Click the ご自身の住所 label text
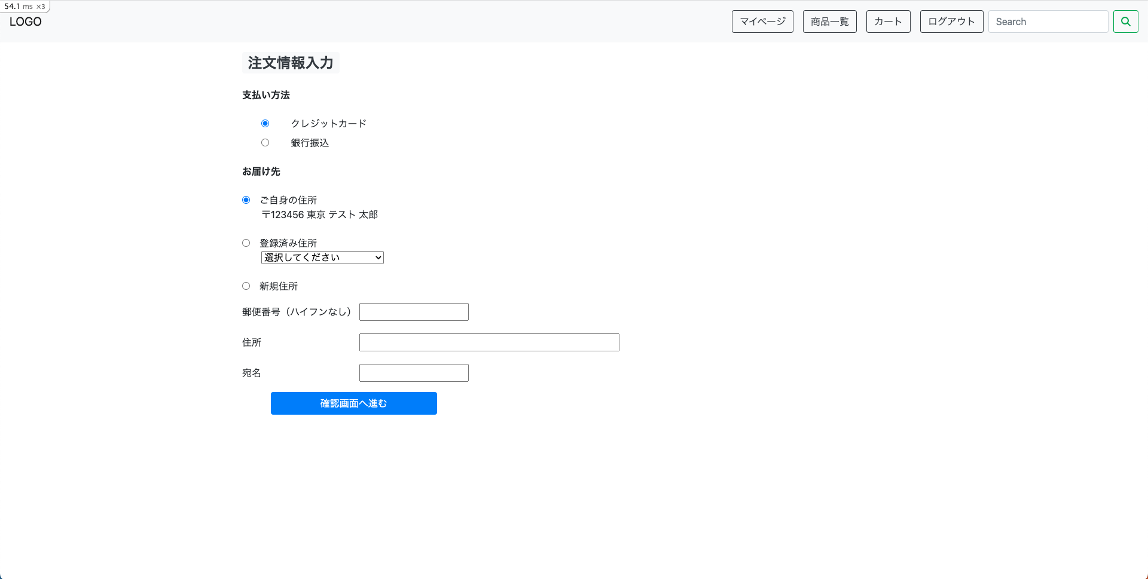This screenshot has width=1148, height=579. 288,200
